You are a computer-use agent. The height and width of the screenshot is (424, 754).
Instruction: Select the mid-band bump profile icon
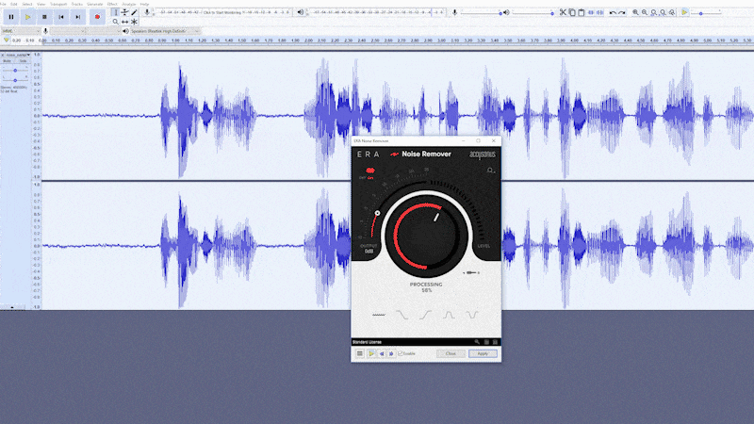point(449,315)
